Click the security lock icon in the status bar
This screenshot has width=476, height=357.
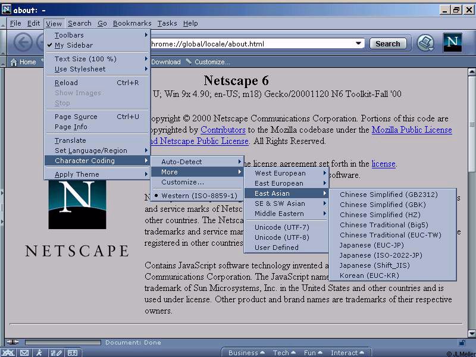(462, 343)
